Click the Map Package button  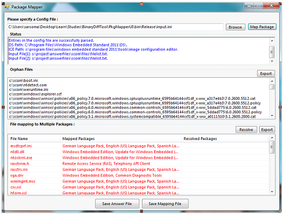point(262,27)
